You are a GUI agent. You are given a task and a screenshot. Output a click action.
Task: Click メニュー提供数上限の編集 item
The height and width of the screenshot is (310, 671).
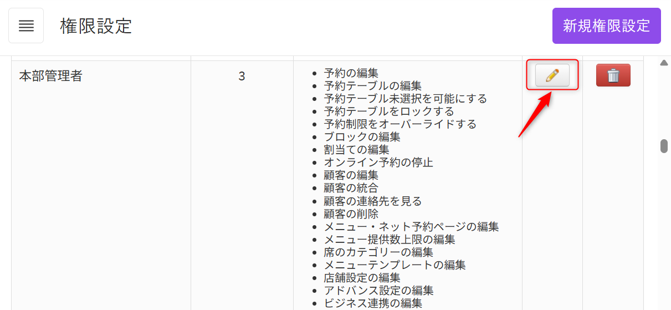pyautogui.click(x=390, y=239)
